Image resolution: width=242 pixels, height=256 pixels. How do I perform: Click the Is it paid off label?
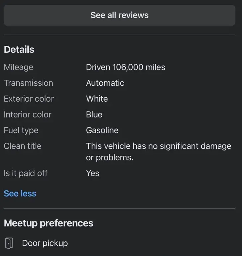coord(26,173)
